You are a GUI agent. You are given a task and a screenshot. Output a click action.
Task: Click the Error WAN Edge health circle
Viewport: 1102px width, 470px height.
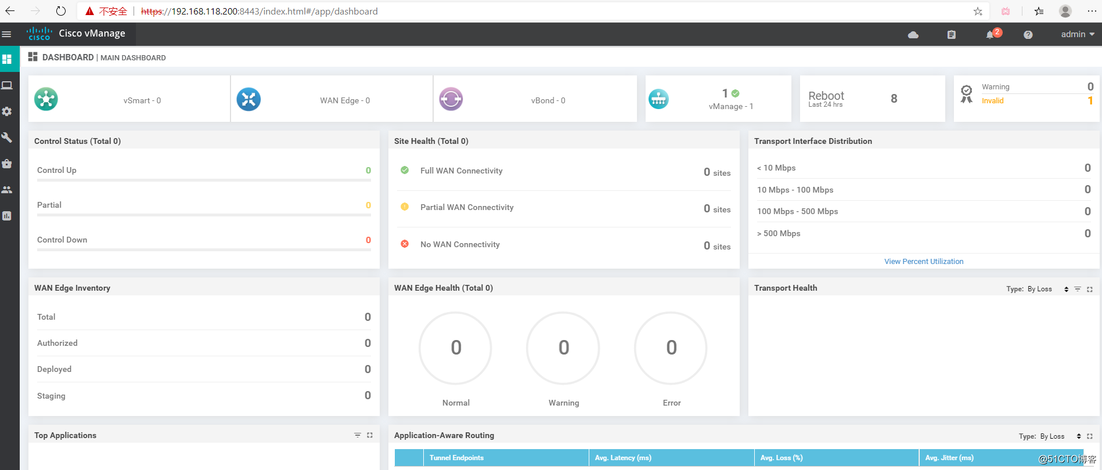click(x=671, y=348)
